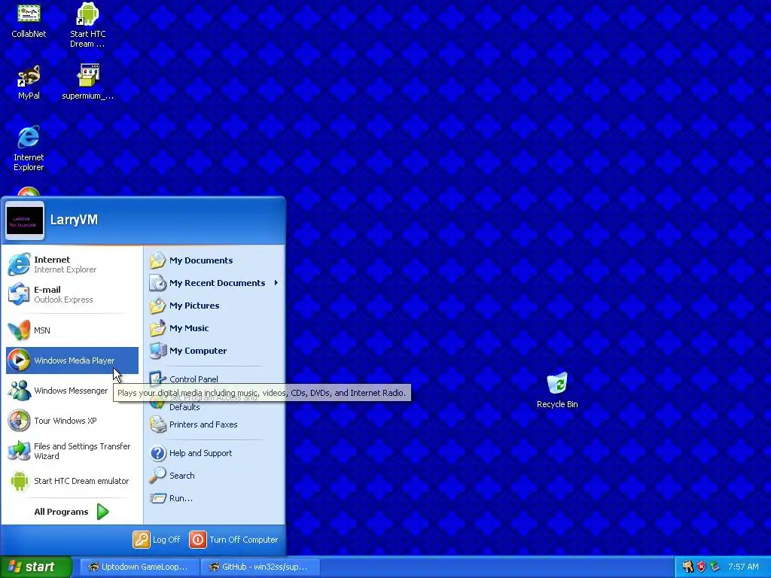
Task: Open My Computer from the Start menu
Action: [x=215, y=351]
